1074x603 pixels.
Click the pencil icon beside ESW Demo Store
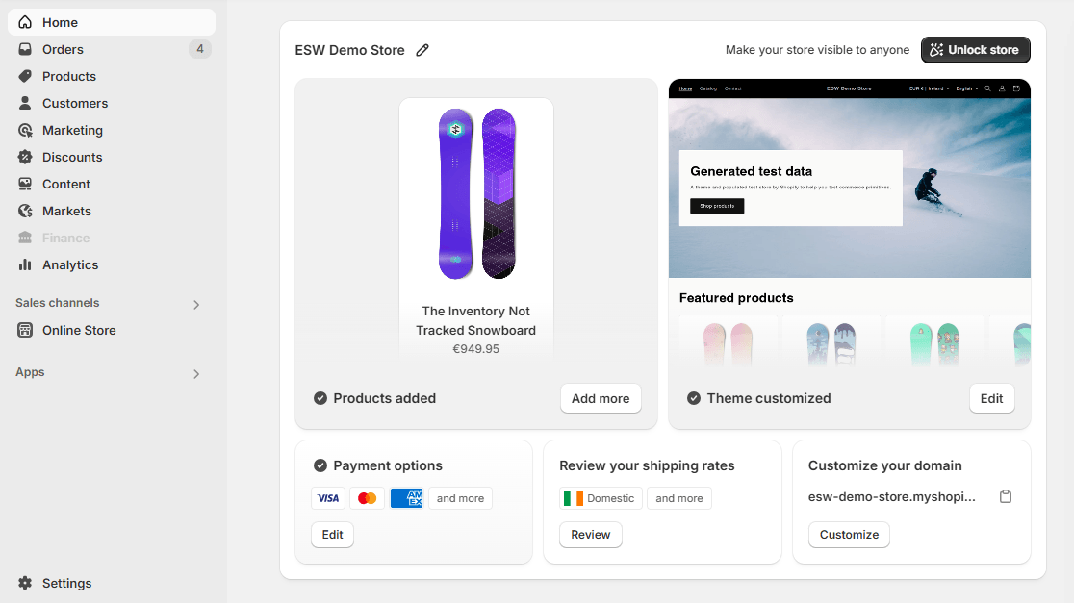point(422,50)
